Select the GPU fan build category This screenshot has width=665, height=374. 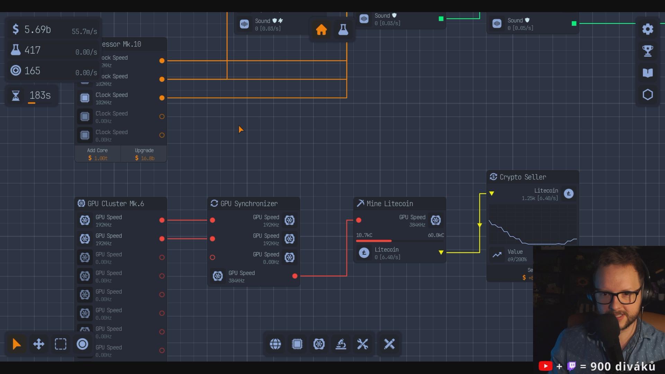(x=319, y=344)
